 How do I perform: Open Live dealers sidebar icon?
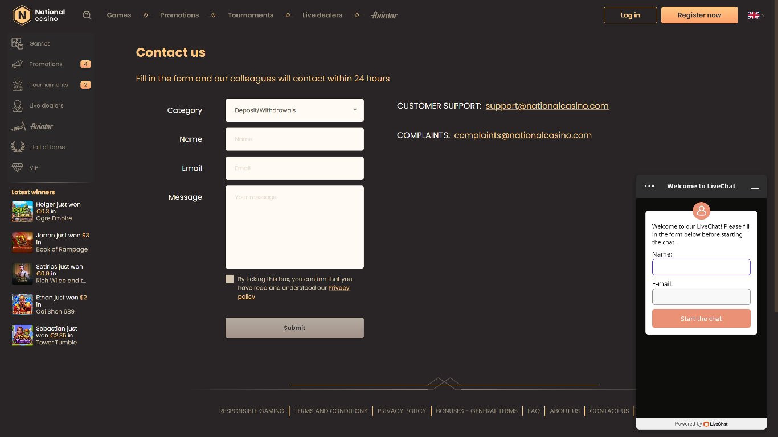pos(18,105)
